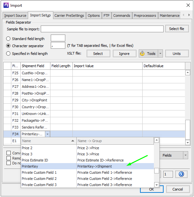Screen dimensions: 194x197
Task: Switch to the Import Source tab
Action: tap(15, 16)
